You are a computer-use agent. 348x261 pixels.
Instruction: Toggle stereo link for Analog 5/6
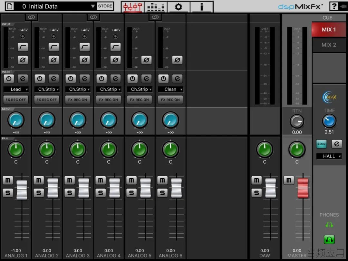(x=155, y=17)
